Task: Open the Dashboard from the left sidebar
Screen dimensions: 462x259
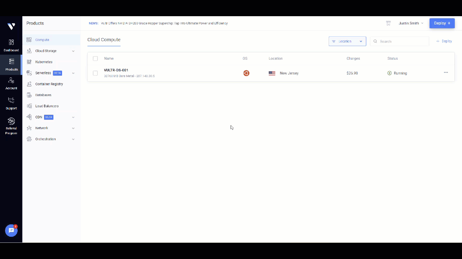Action: click(x=11, y=45)
